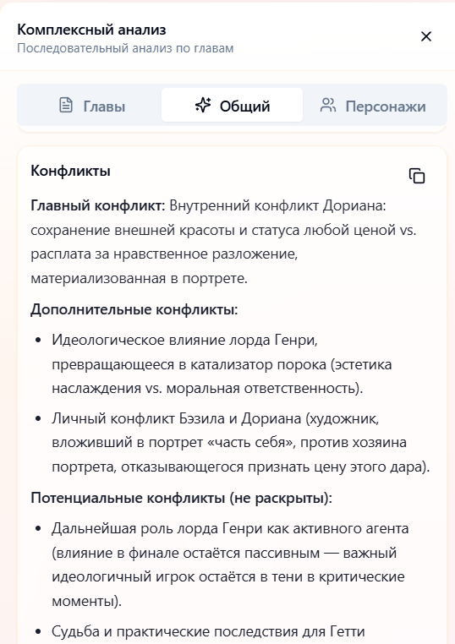Click the Потенциальные конфликты (не раскрыты) heading
Viewport: 455px width, 644px height.
pos(181,498)
